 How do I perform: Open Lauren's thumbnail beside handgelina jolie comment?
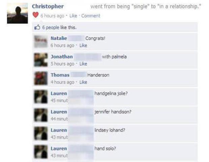(x=41, y=97)
